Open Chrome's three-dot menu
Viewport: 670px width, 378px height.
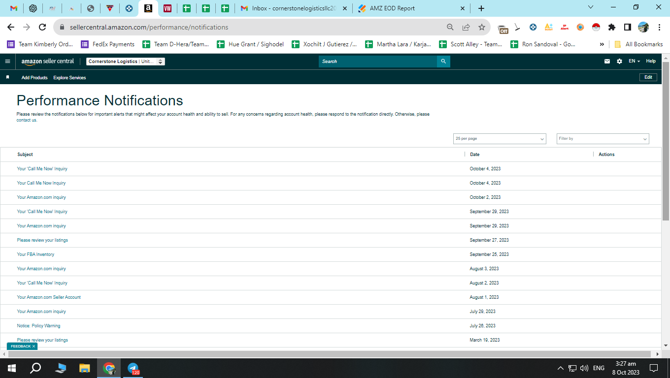(659, 27)
